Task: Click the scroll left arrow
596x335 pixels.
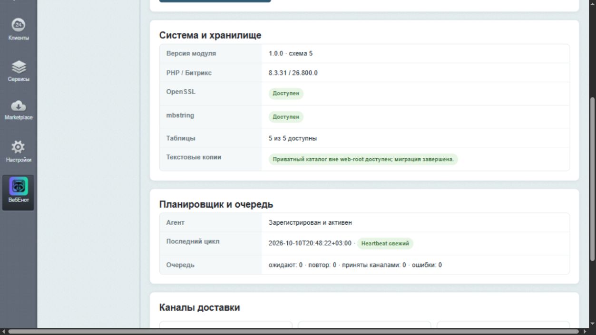Action: coord(3,331)
